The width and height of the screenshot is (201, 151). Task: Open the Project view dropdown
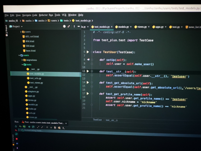(x=16, y=27)
